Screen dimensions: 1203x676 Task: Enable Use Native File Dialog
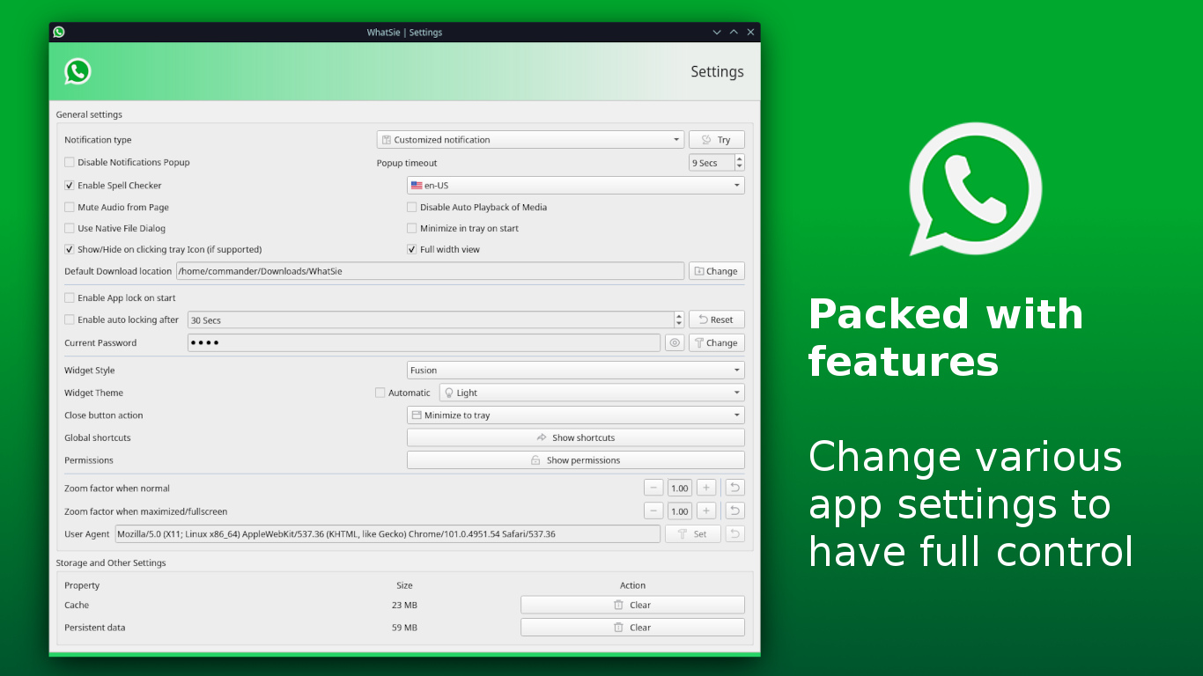coord(70,229)
